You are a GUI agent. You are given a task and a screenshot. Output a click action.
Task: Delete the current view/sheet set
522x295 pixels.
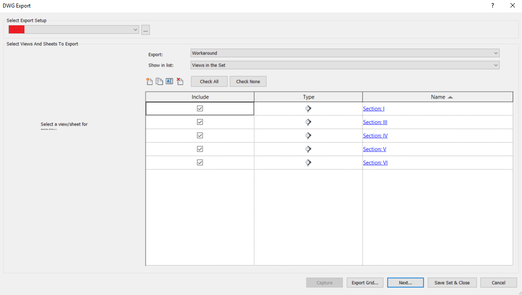180,81
